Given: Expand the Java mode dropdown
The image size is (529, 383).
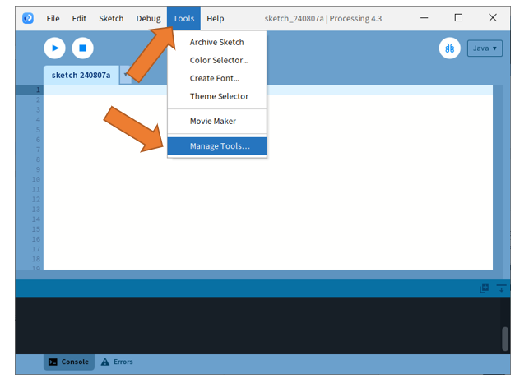Looking at the screenshot, I should [485, 48].
